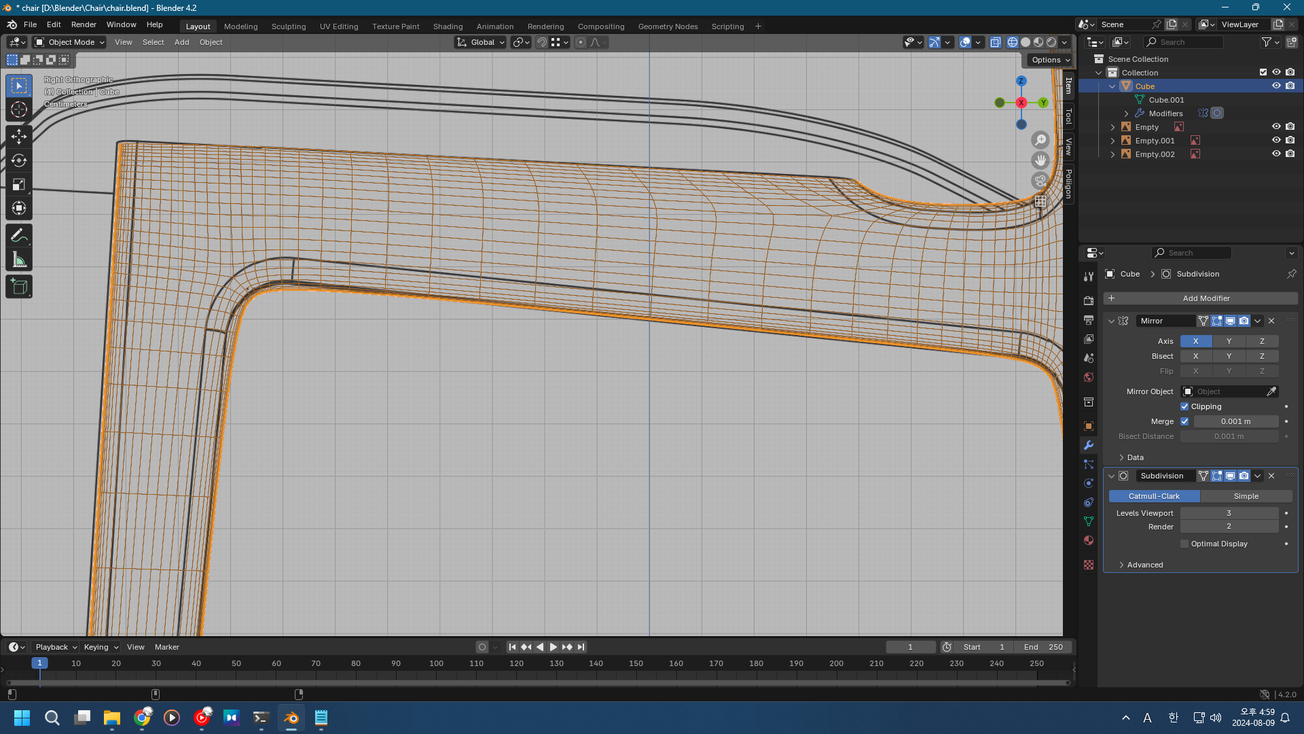Open the Output properties tab icon

click(1089, 319)
